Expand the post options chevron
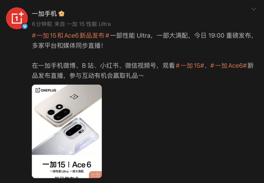Image resolution: width=264 pixels, height=183 pixels. coord(254,9)
